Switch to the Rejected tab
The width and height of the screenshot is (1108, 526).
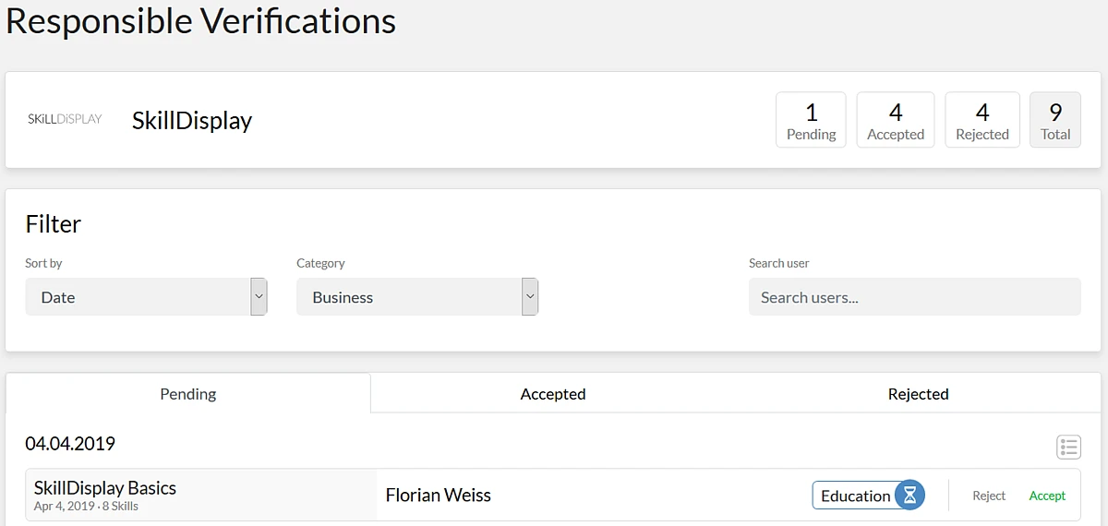918,394
